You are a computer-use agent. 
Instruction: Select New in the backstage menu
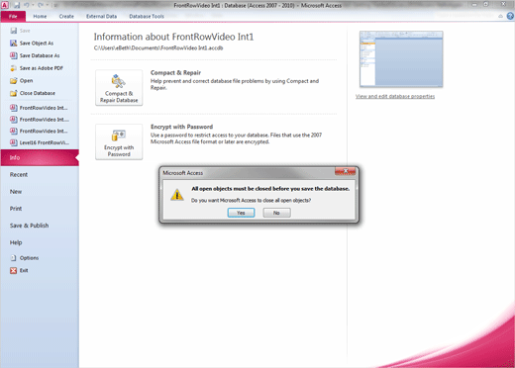click(x=16, y=192)
